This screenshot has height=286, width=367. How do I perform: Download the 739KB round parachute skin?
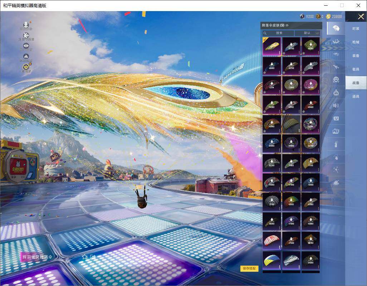pyautogui.click(x=291, y=85)
